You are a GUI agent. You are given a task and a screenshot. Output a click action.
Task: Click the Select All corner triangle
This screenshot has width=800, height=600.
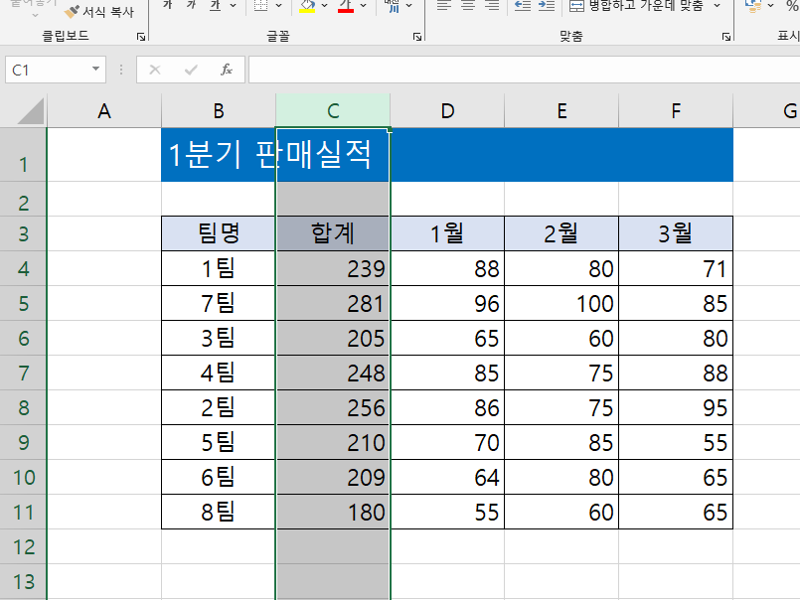point(31,111)
